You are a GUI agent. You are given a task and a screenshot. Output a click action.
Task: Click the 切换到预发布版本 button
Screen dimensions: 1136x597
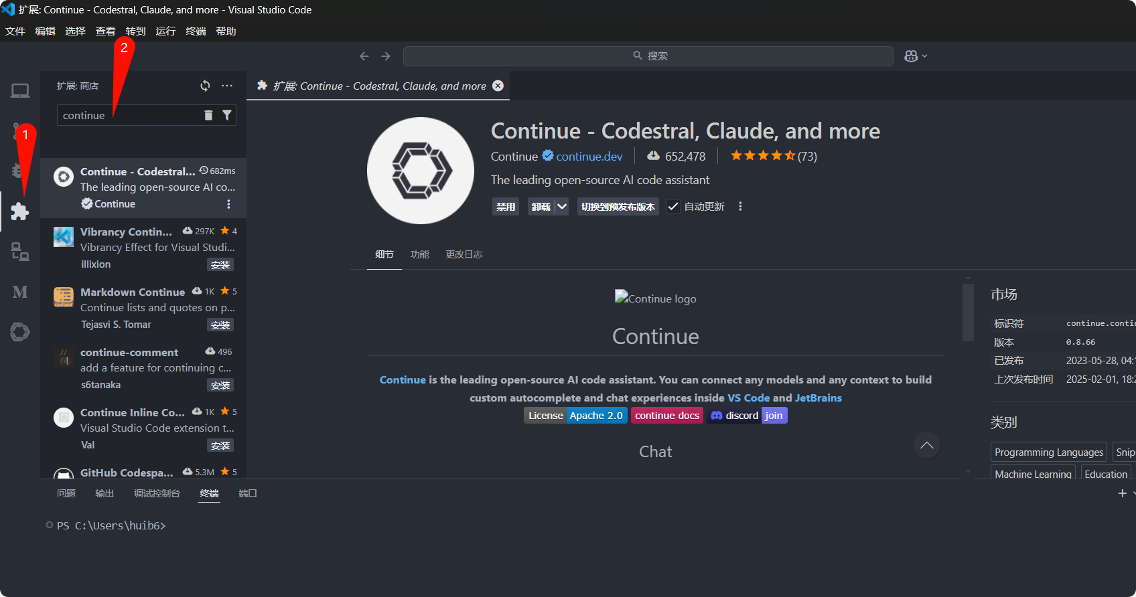click(618, 206)
